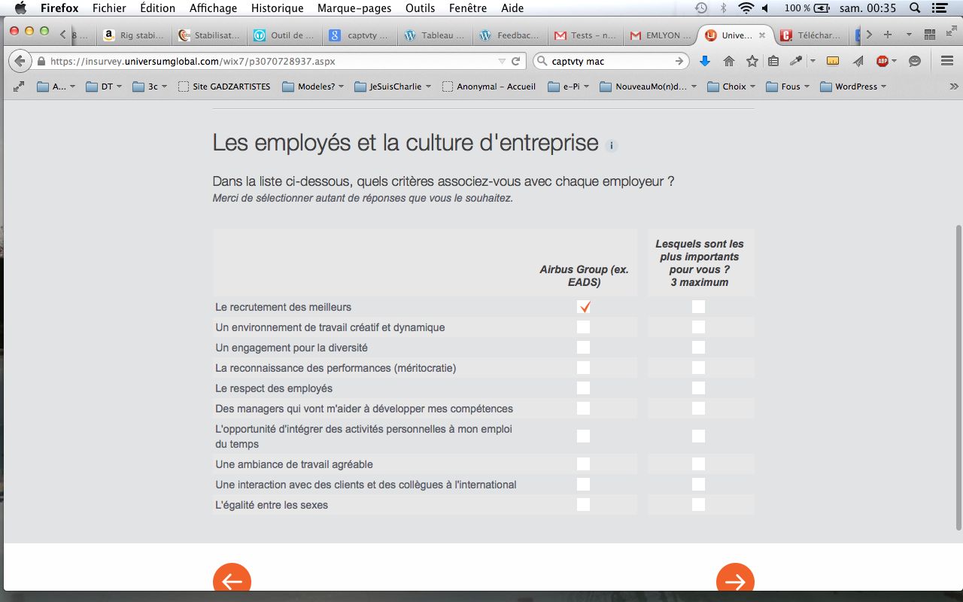Open the Historique menu
The height and width of the screenshot is (602, 963).
[277, 8]
